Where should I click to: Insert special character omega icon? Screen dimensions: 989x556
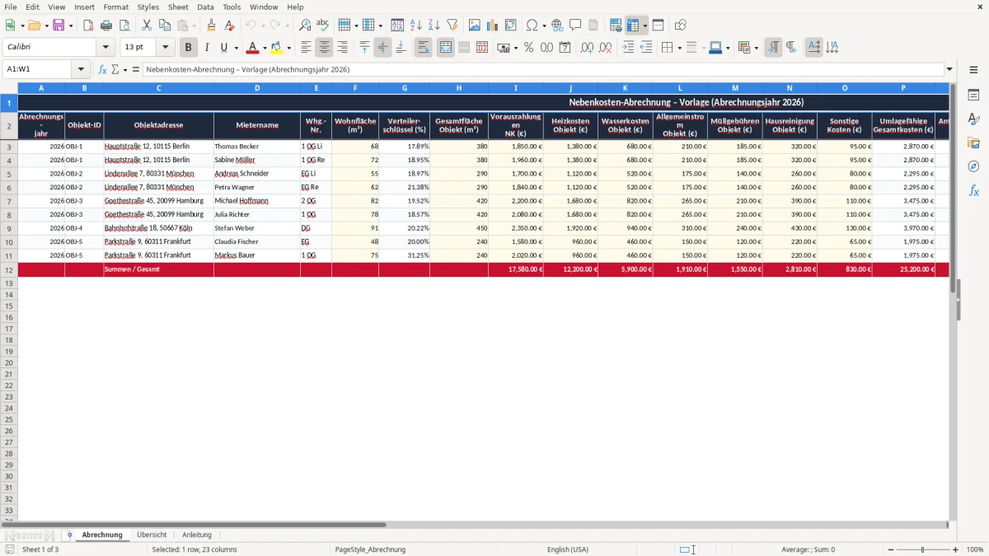click(x=532, y=26)
